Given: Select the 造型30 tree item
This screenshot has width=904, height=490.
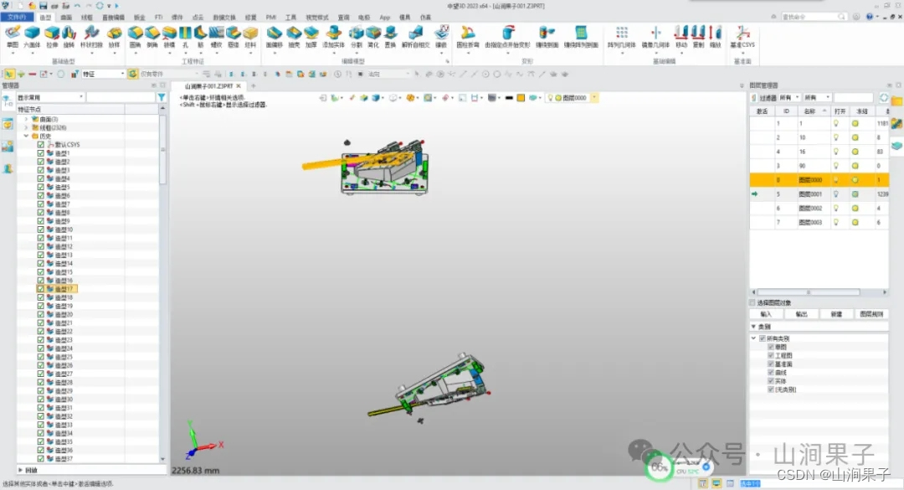Looking at the screenshot, I should point(64,399).
